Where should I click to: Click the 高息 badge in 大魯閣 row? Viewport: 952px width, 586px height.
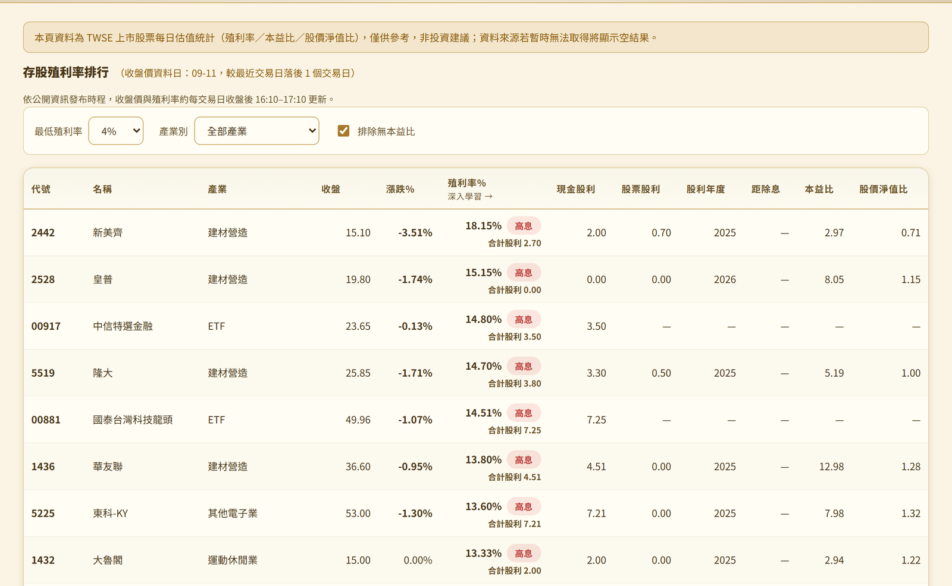tap(524, 553)
